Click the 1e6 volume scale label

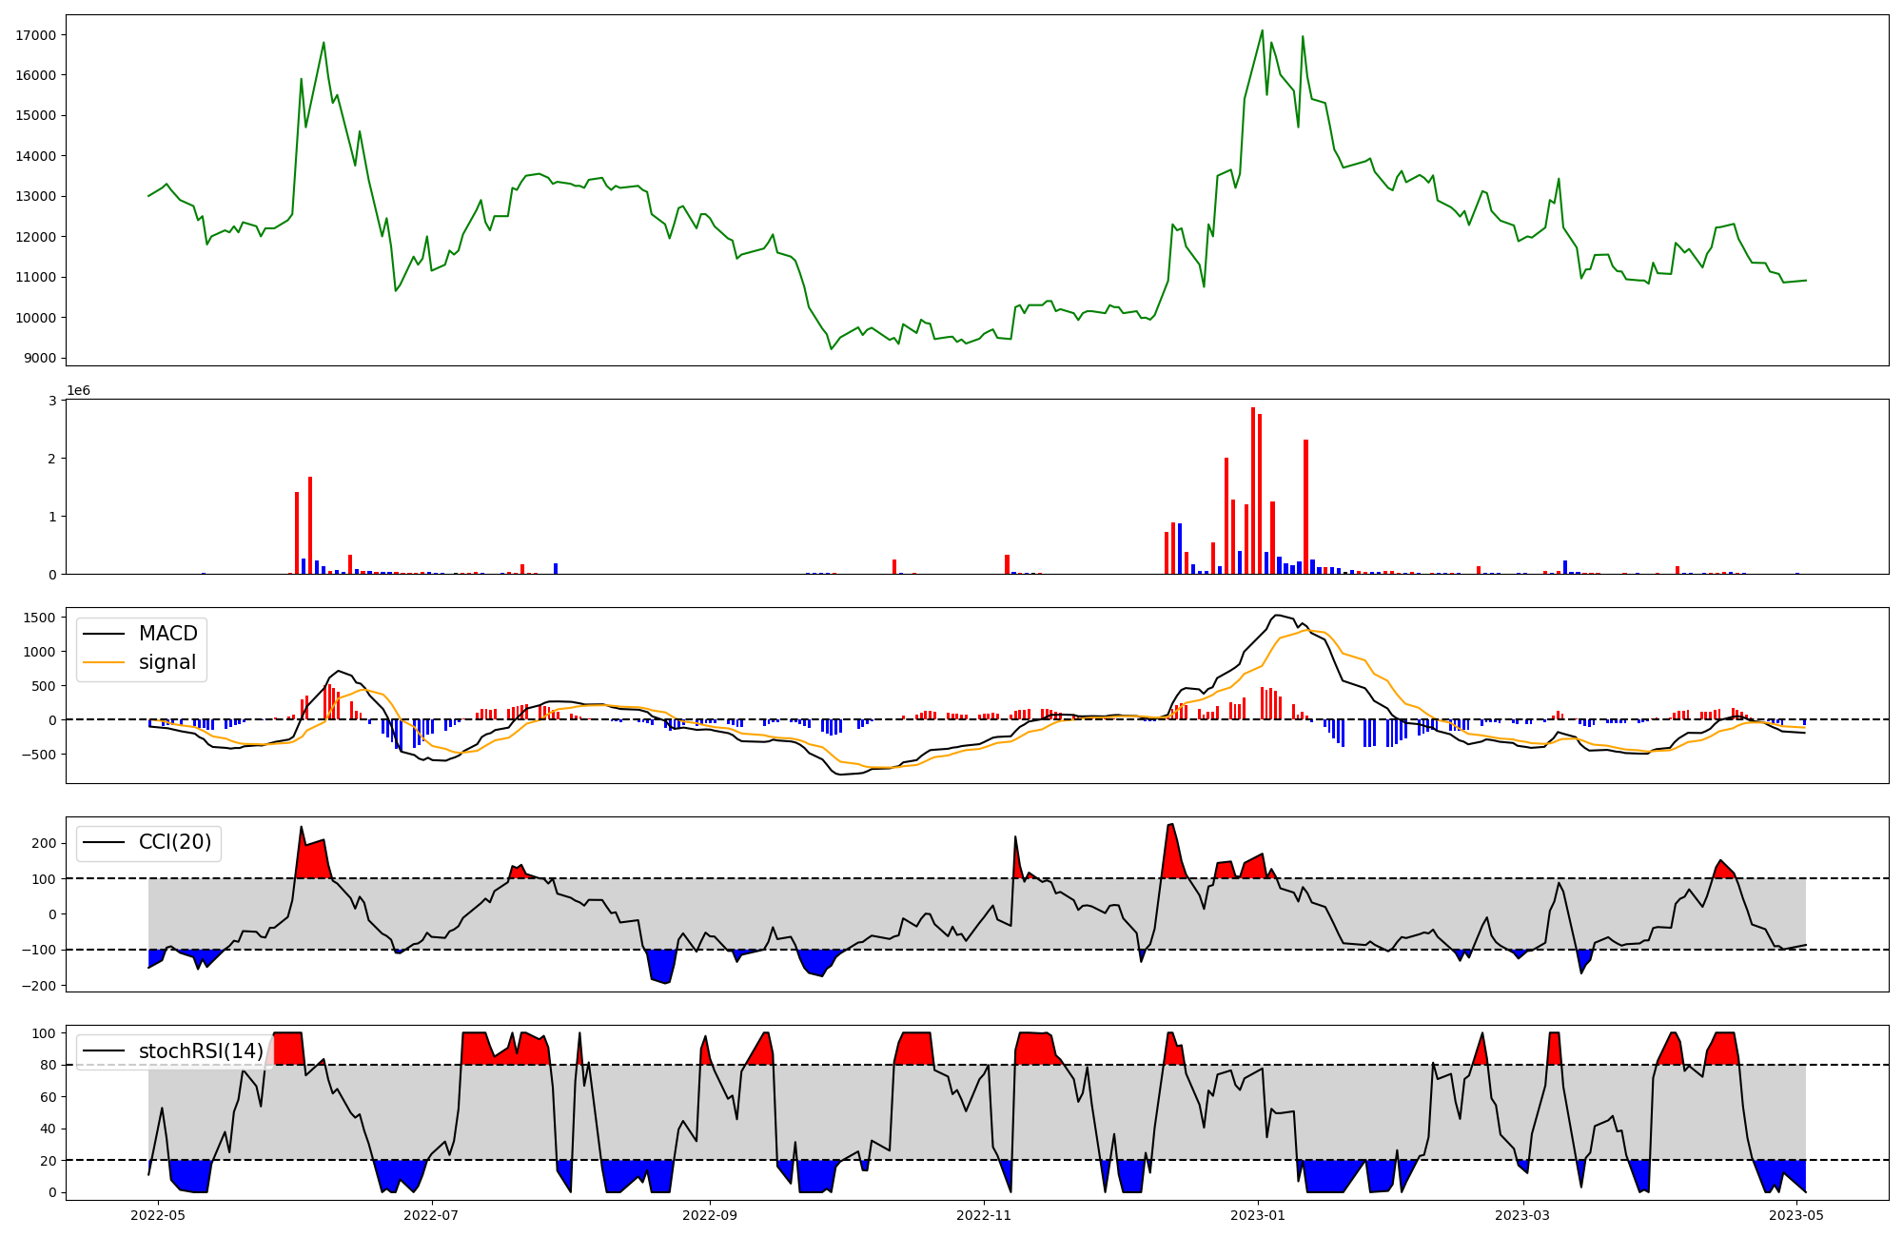pos(78,390)
